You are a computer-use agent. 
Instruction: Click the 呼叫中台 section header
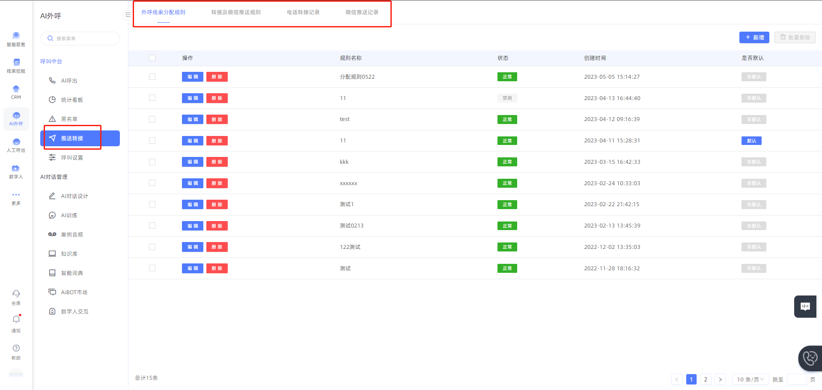click(x=51, y=62)
